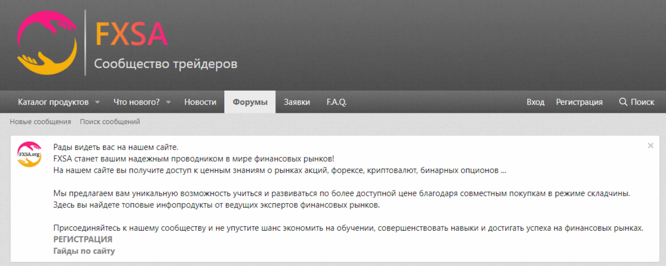Open the Поиск сообщений sub-link

coord(110,121)
